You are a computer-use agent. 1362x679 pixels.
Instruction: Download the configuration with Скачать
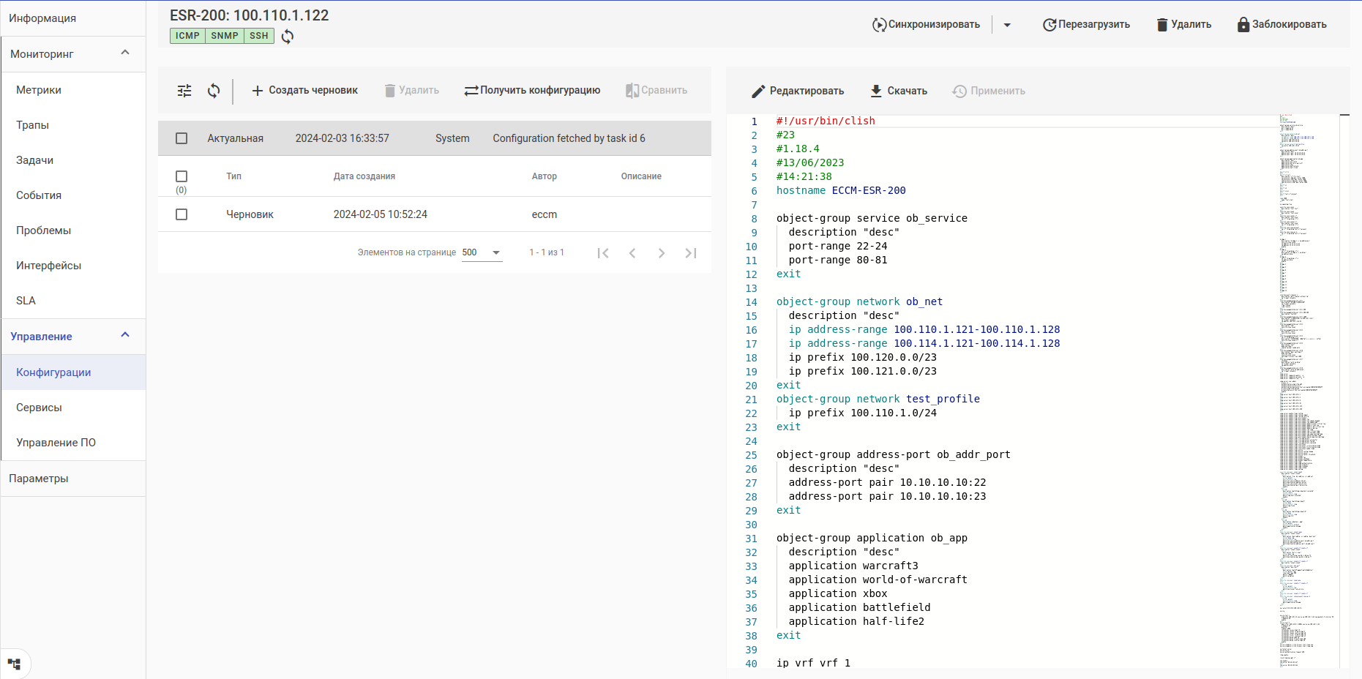[899, 91]
